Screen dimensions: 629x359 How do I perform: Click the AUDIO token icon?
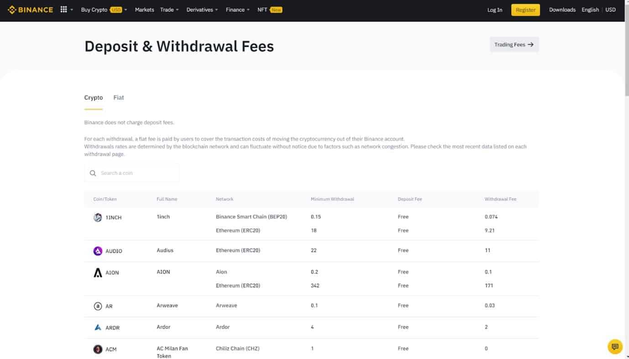(98, 251)
